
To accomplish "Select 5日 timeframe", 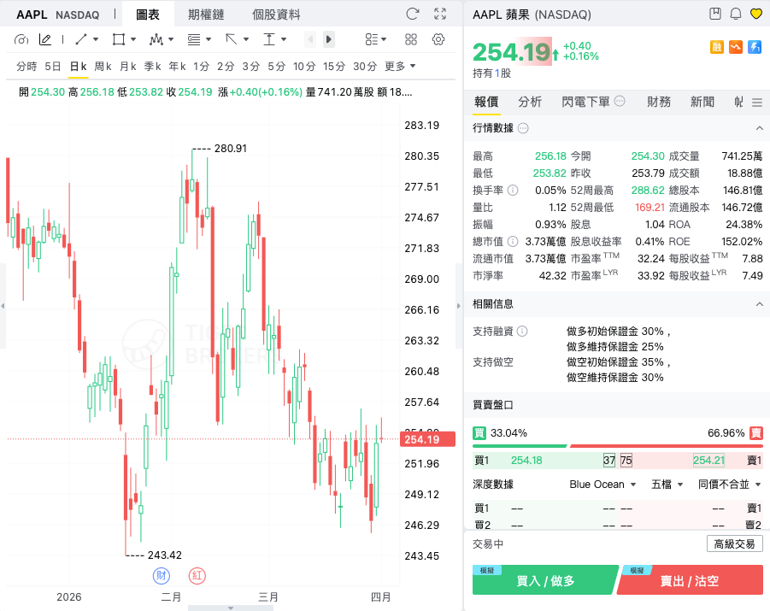I will [52, 67].
